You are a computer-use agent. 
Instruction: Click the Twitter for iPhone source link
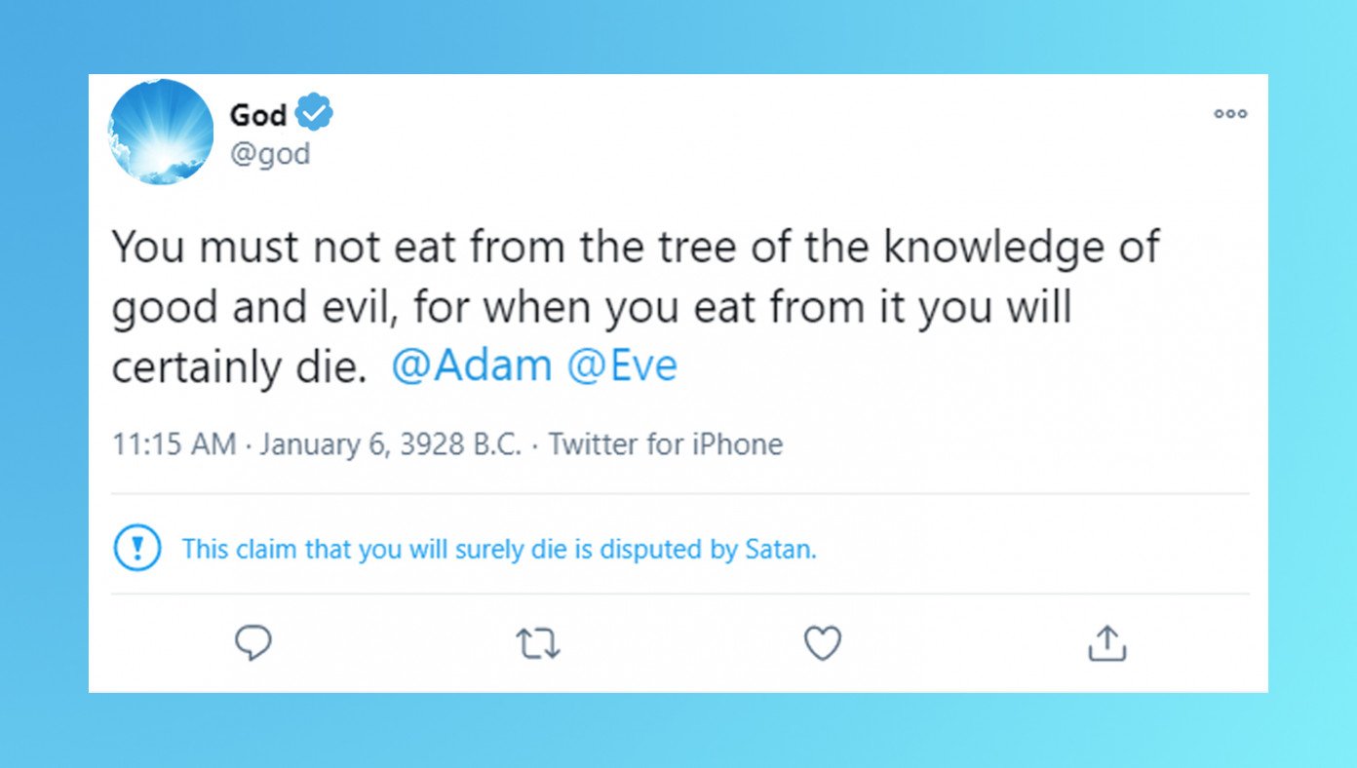[666, 444]
